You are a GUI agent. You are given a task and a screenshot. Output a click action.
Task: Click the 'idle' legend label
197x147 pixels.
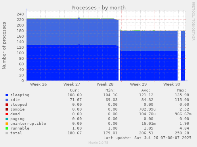[15, 100]
